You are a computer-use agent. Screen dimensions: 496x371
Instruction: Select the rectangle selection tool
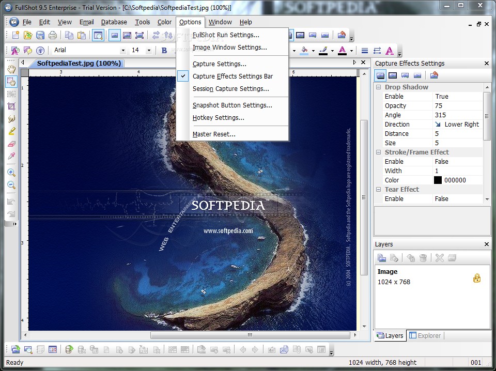click(11, 82)
